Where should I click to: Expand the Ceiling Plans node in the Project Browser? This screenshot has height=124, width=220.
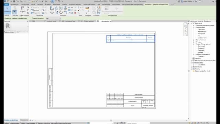(194, 40)
